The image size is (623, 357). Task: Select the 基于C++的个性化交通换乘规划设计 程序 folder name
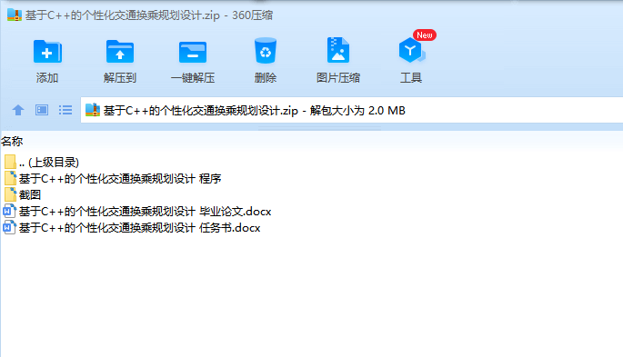(x=120, y=178)
